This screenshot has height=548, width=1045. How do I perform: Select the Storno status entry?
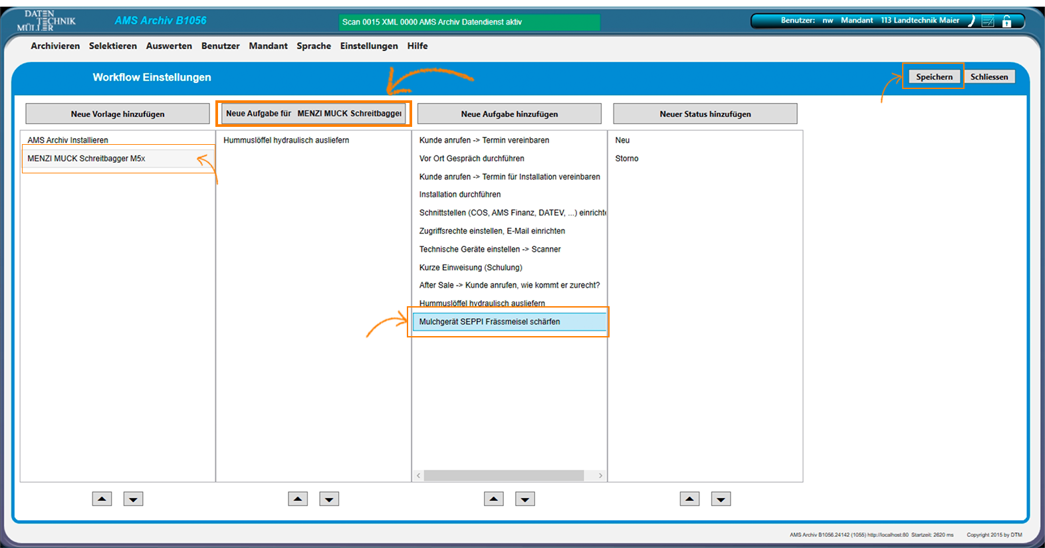[x=627, y=159]
